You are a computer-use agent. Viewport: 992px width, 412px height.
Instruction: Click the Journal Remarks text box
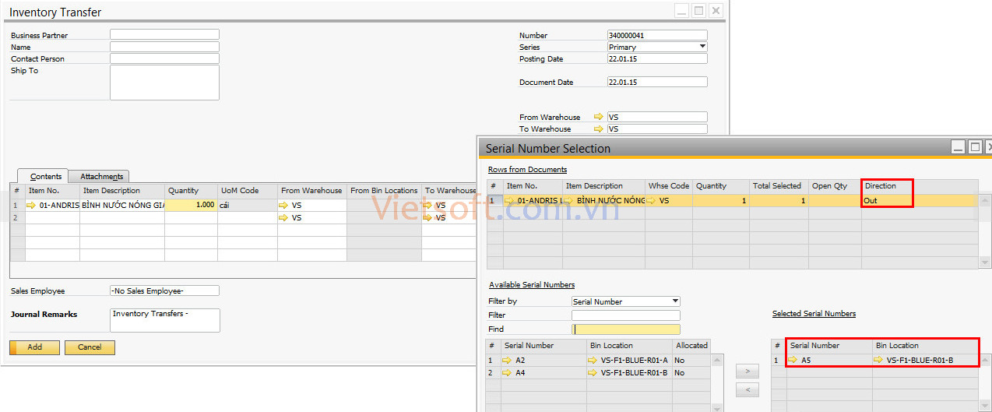164,320
